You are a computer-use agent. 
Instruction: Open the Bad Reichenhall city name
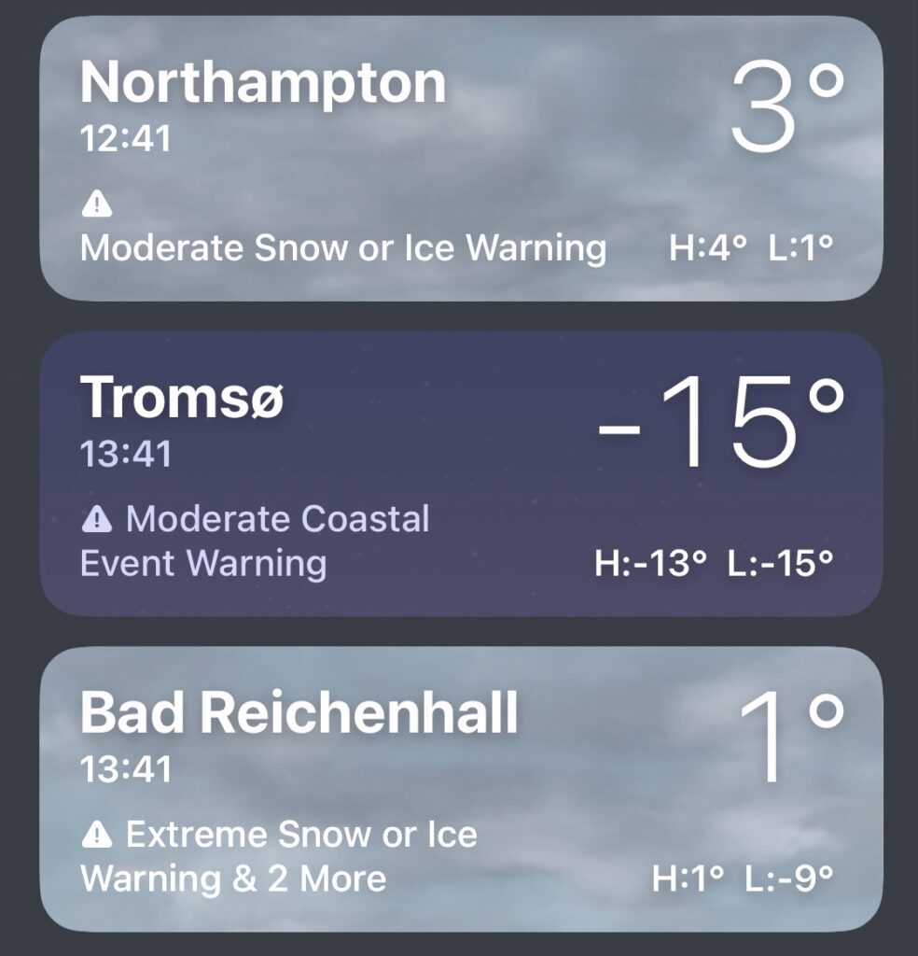(299, 714)
